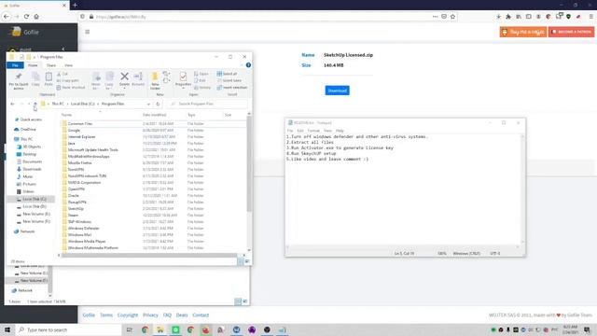Viewport: 597px width, 336px height.
Task: Click the Windows taskbar search box
Action: (x=68, y=329)
